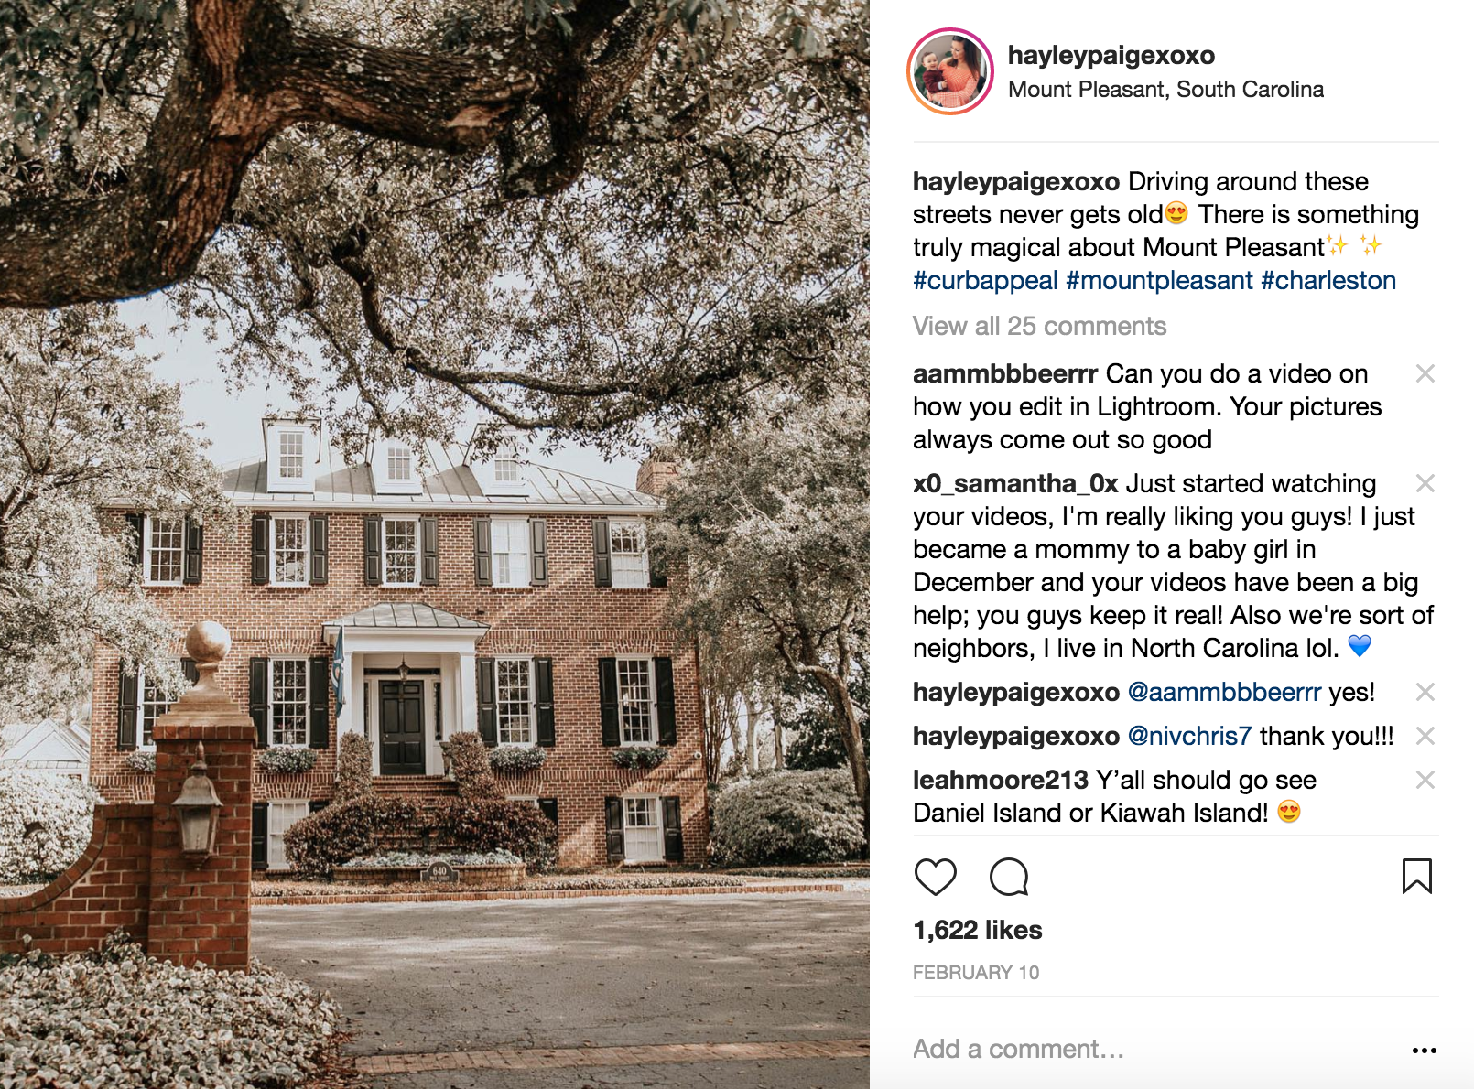Screen dimensions: 1474x1089
Task: Open hayleypaigexoxo profile picture story
Action: 950,71
